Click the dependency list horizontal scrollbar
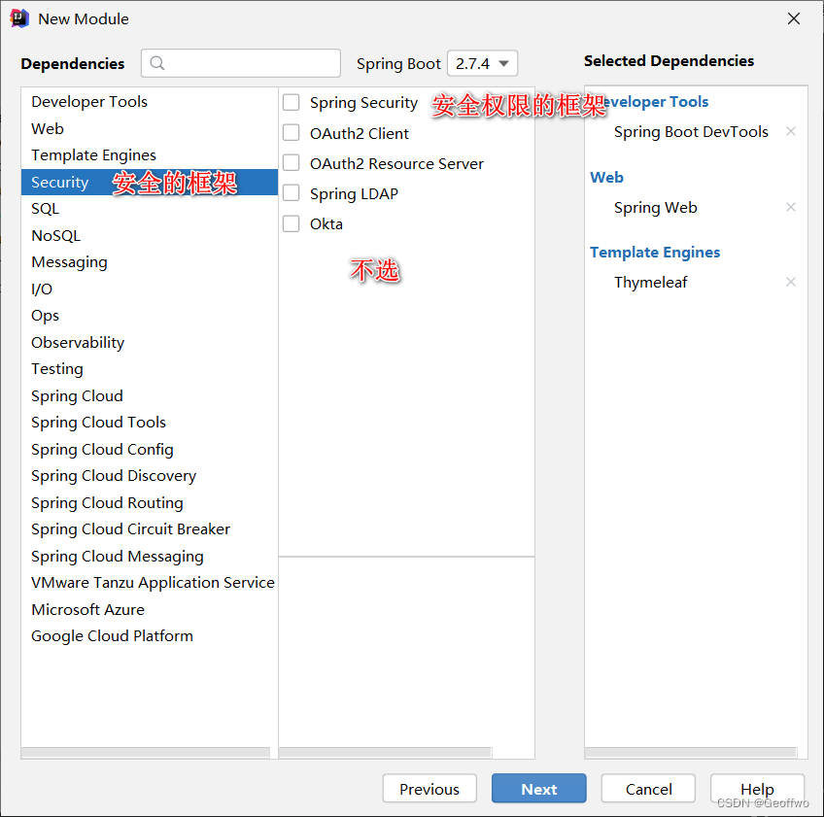This screenshot has height=817, width=824. point(385,752)
